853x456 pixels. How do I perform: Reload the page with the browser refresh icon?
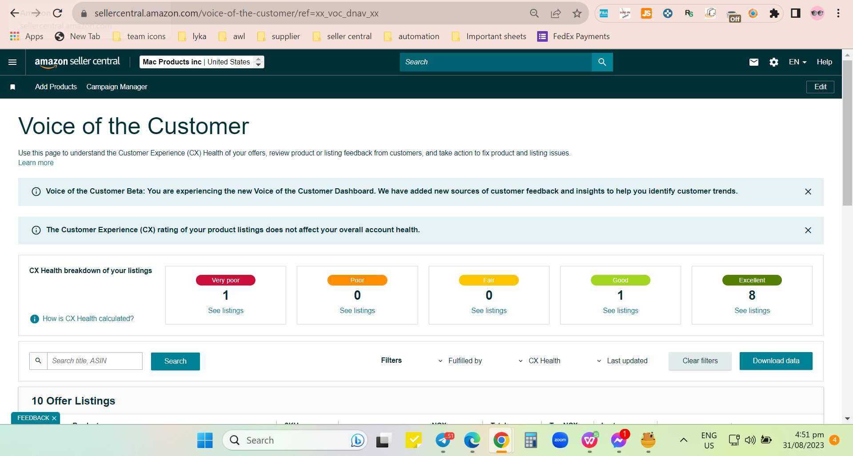(58, 13)
